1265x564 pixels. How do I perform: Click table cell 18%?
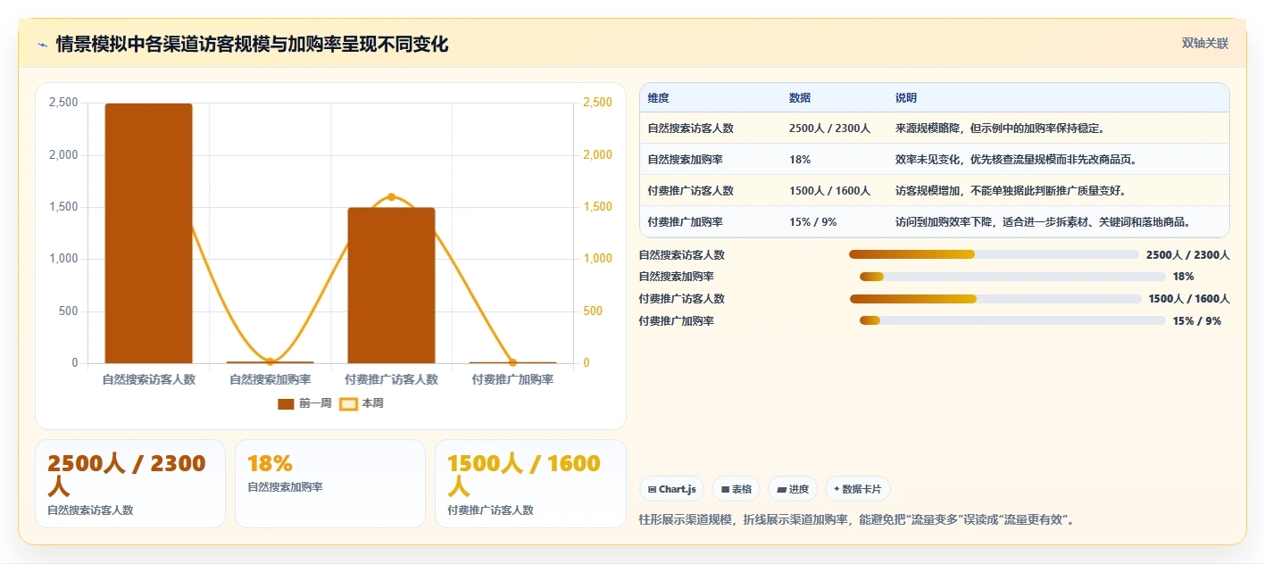pyautogui.click(x=800, y=160)
